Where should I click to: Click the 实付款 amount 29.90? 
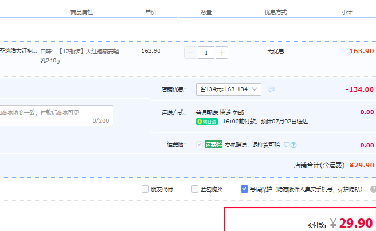point(356,224)
